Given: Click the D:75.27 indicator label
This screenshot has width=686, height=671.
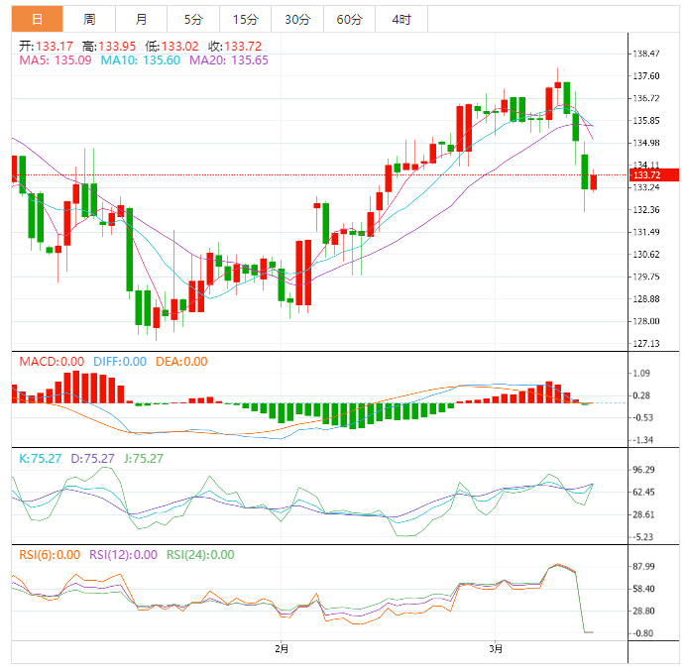Looking at the screenshot, I should click(92, 459).
